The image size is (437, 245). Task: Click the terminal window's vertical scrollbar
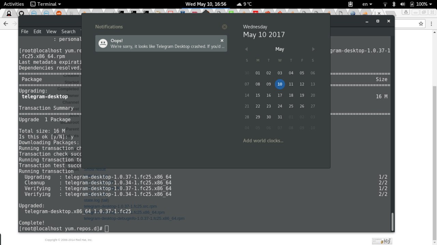[392, 221]
